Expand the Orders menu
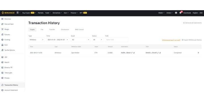This screenshot has height=102, width=204. point(169,13)
